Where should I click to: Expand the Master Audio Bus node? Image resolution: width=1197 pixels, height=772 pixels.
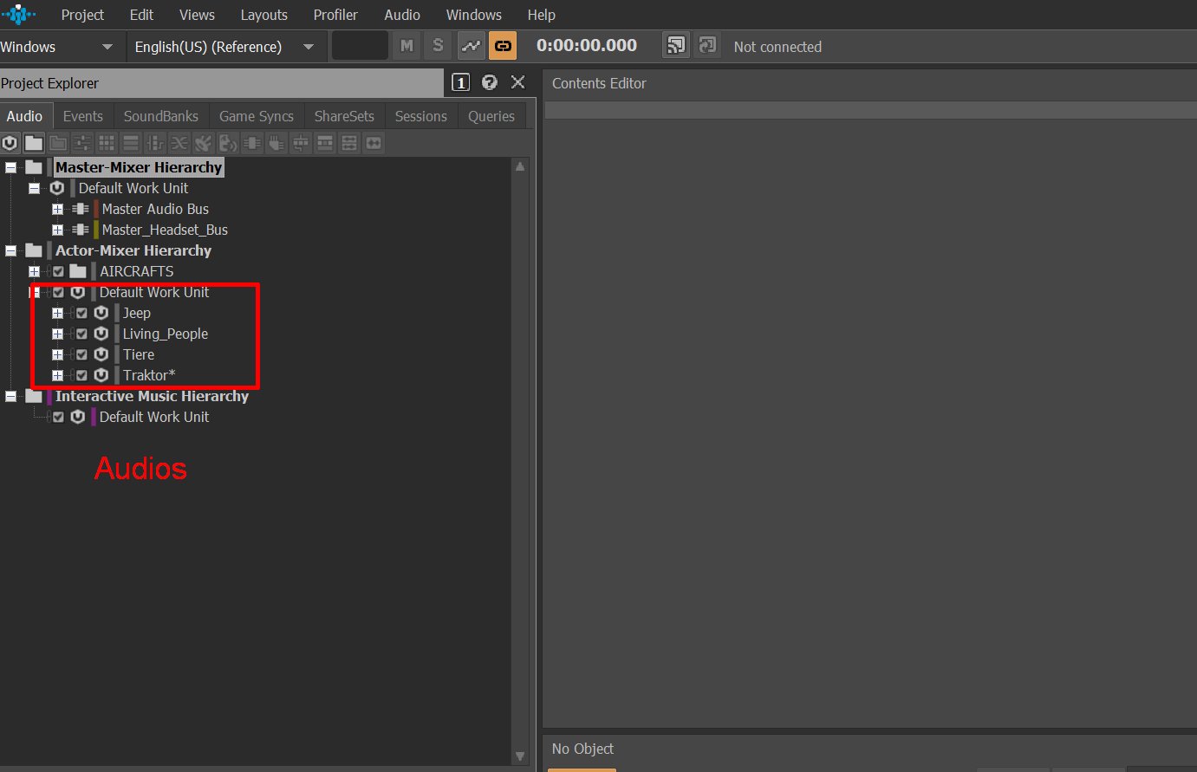point(57,209)
